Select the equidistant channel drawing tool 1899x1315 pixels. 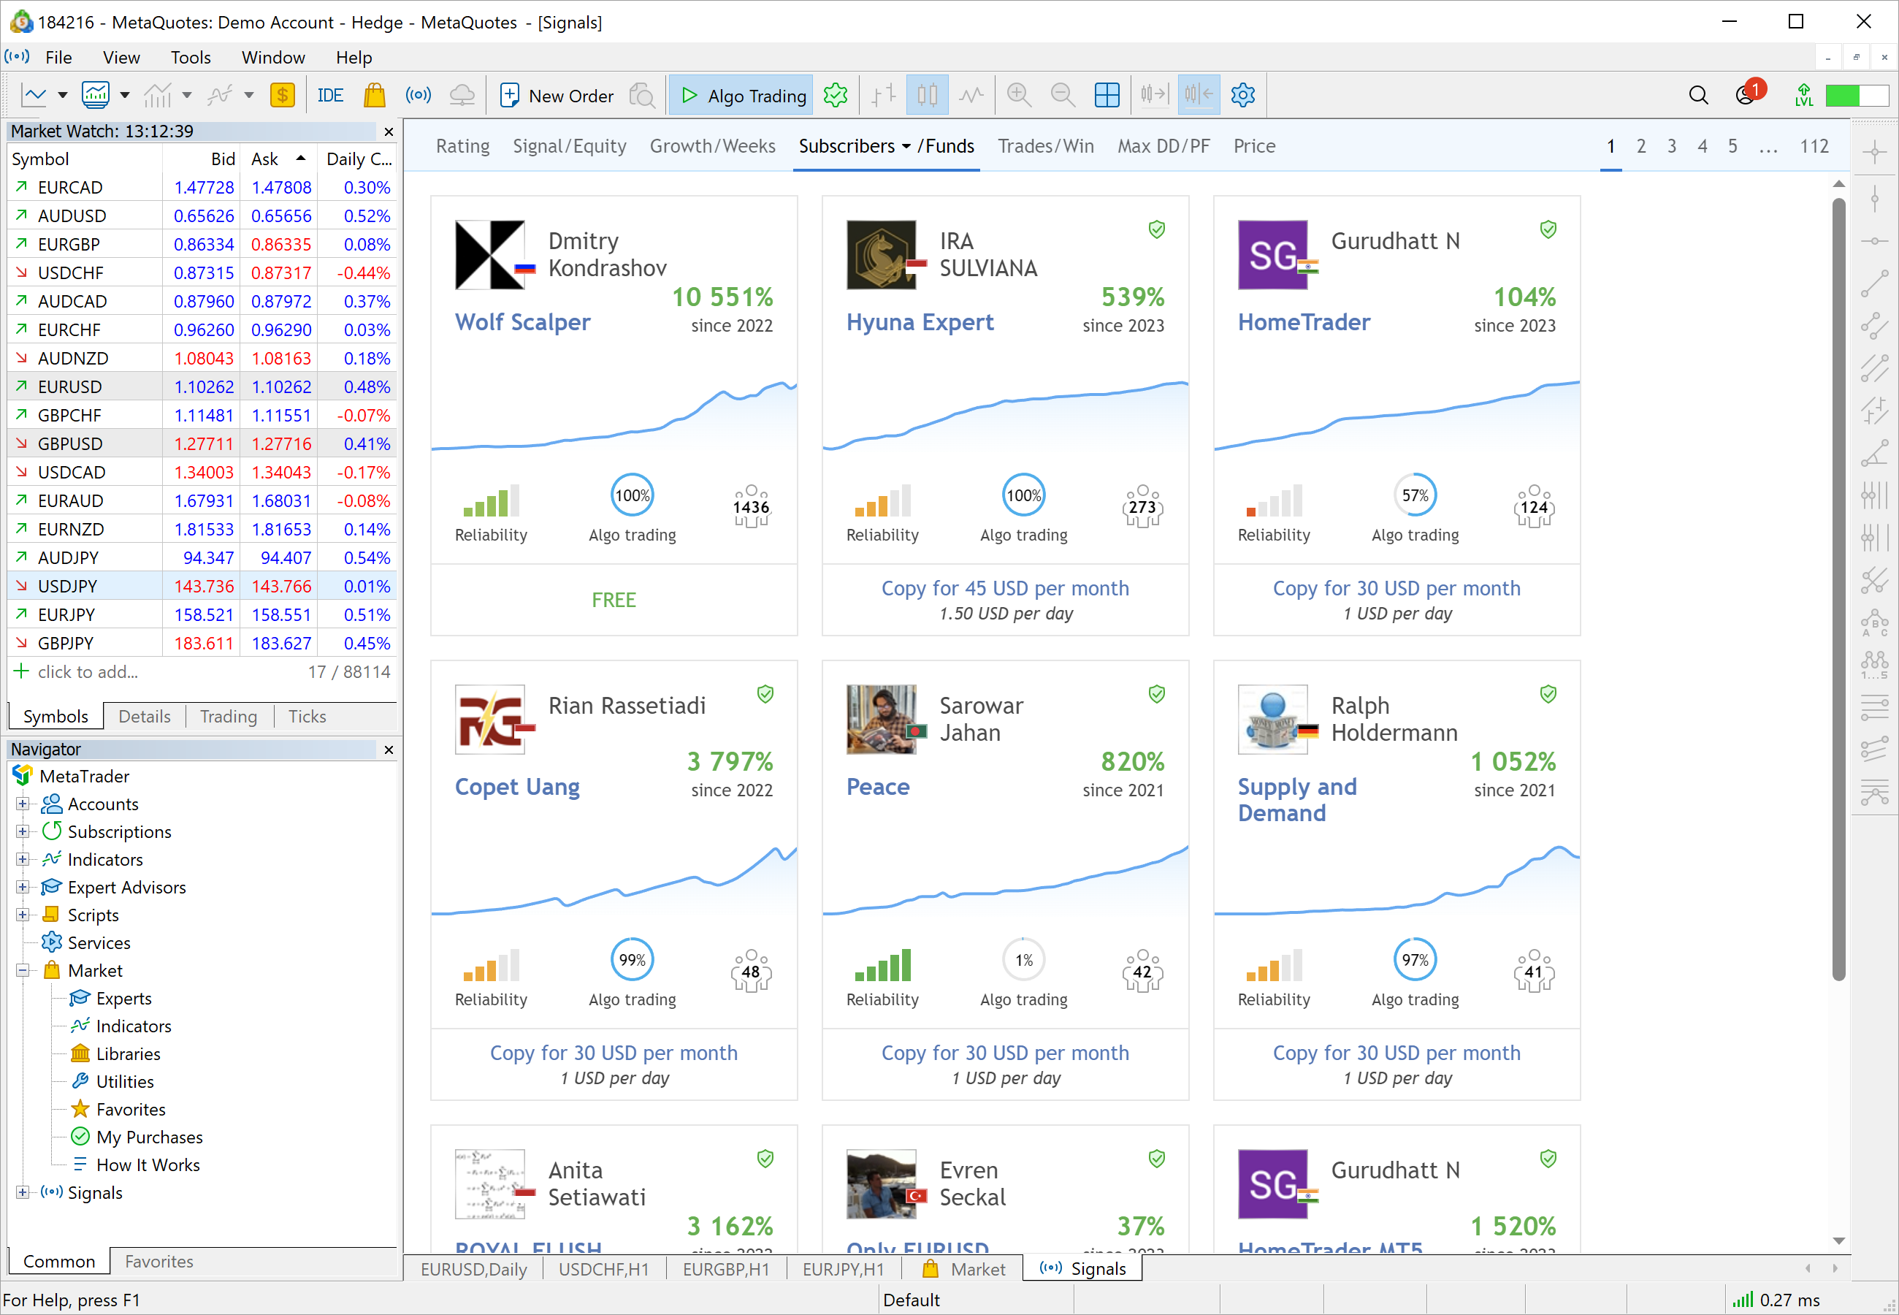[1875, 368]
